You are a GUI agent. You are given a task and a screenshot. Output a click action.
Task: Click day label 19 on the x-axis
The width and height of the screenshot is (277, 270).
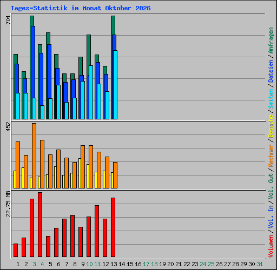click(162, 264)
